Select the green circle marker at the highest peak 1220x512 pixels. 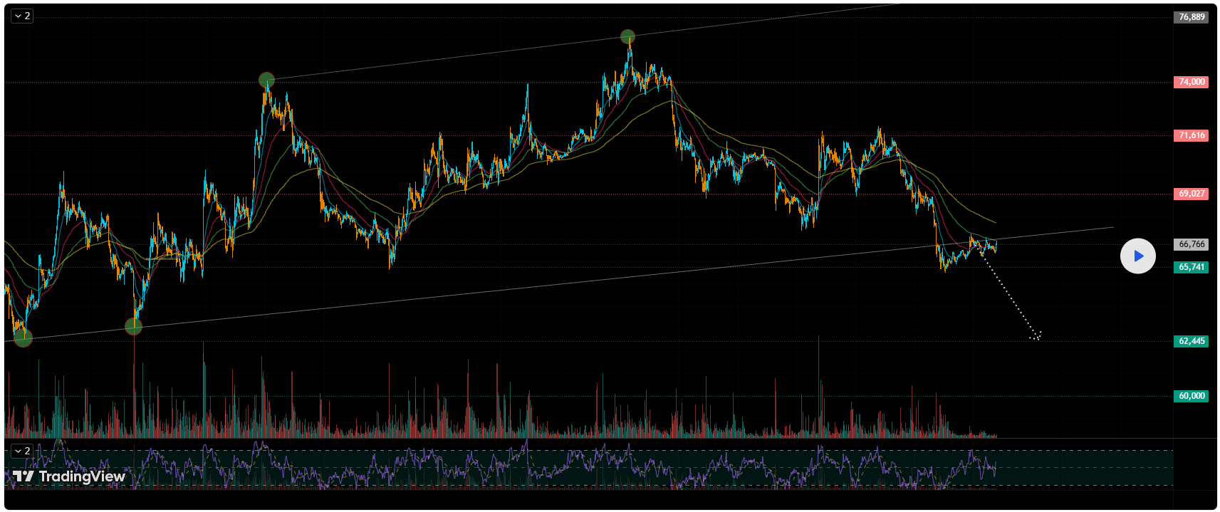627,37
